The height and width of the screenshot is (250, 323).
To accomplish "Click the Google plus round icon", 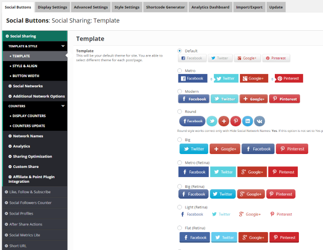I will (x=224, y=121).
